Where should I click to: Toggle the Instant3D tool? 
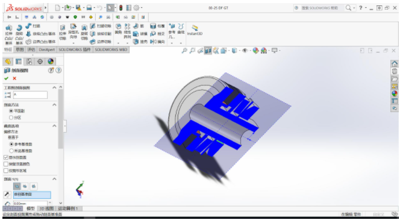pyautogui.click(x=195, y=30)
